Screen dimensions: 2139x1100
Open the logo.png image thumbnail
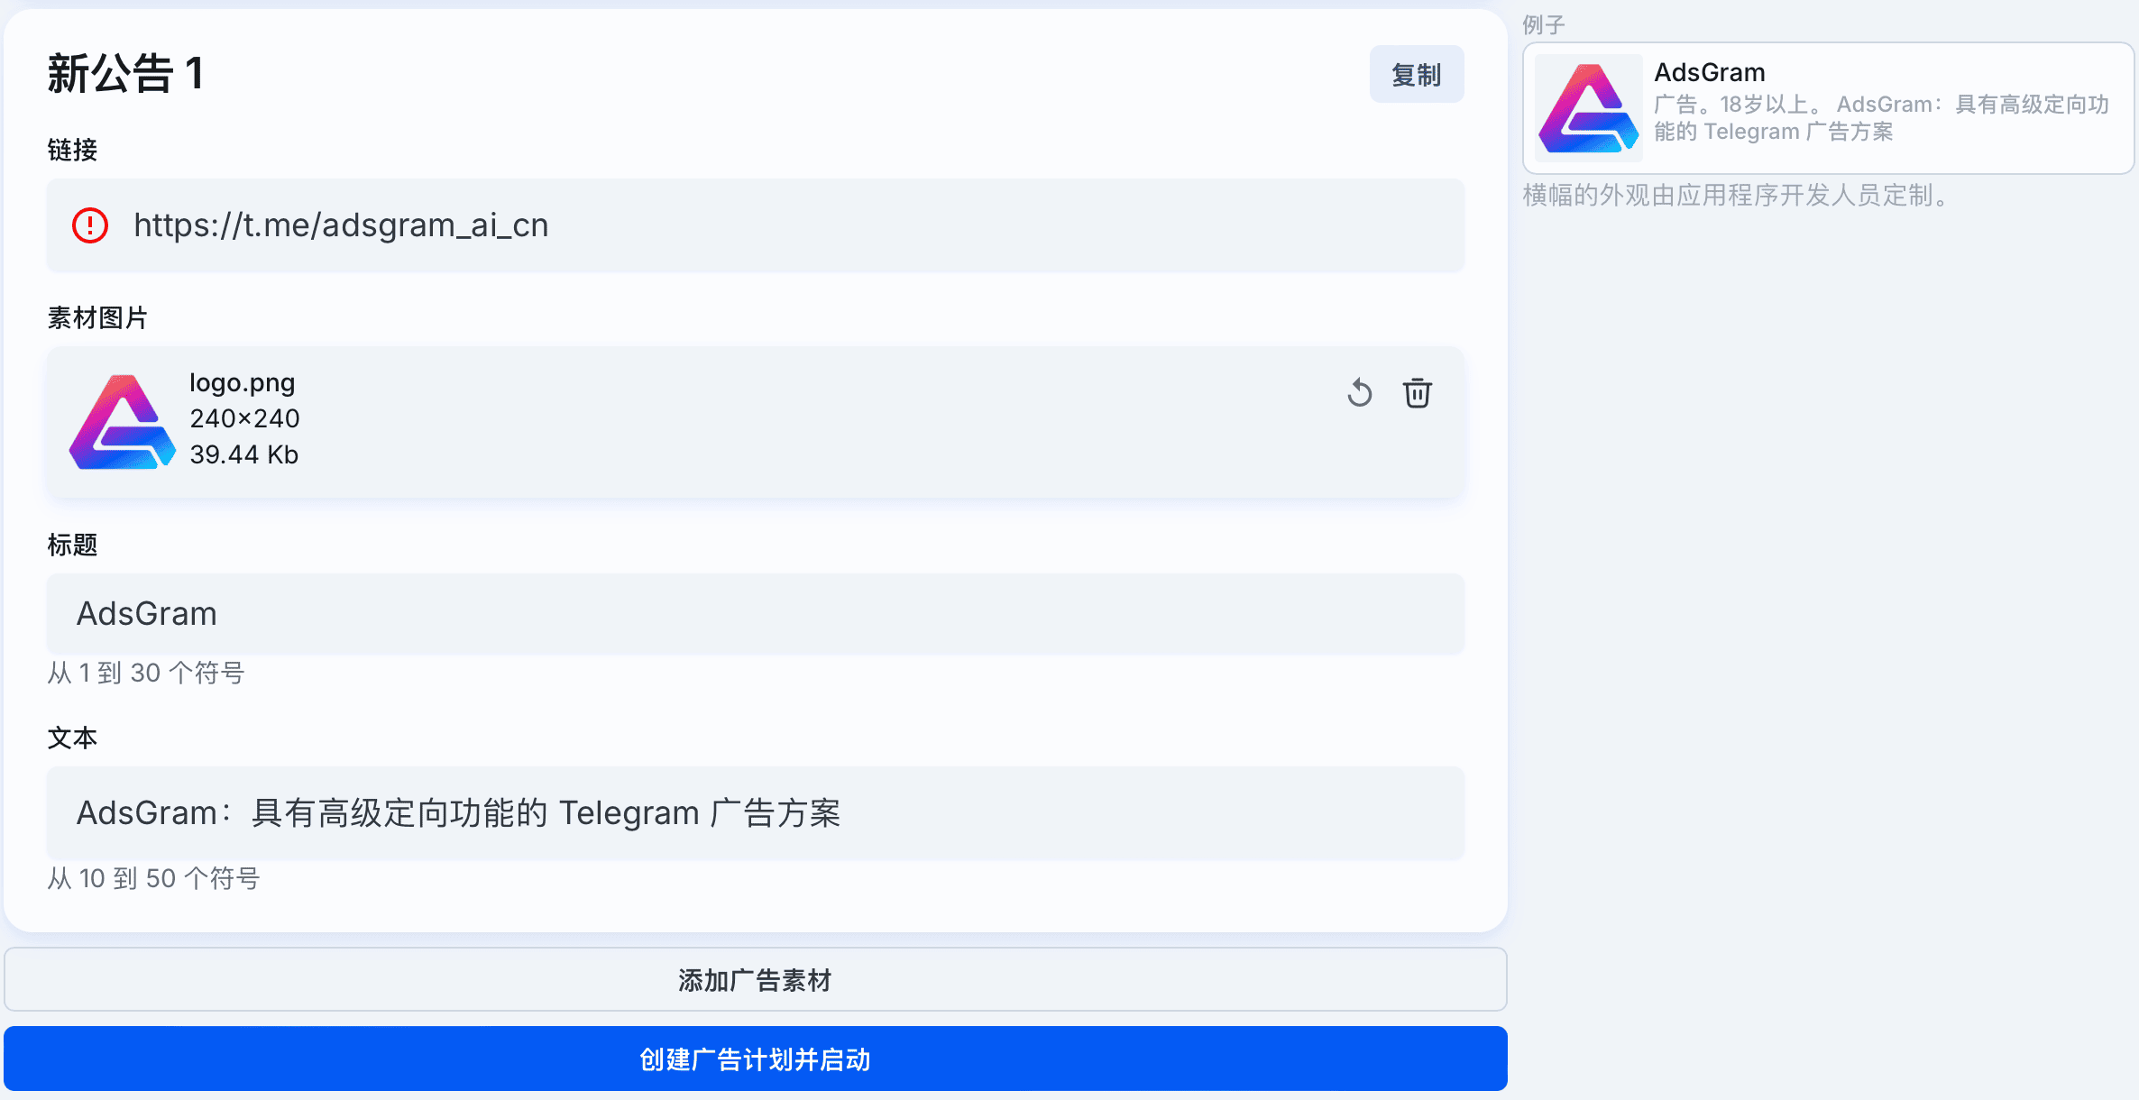click(x=122, y=420)
